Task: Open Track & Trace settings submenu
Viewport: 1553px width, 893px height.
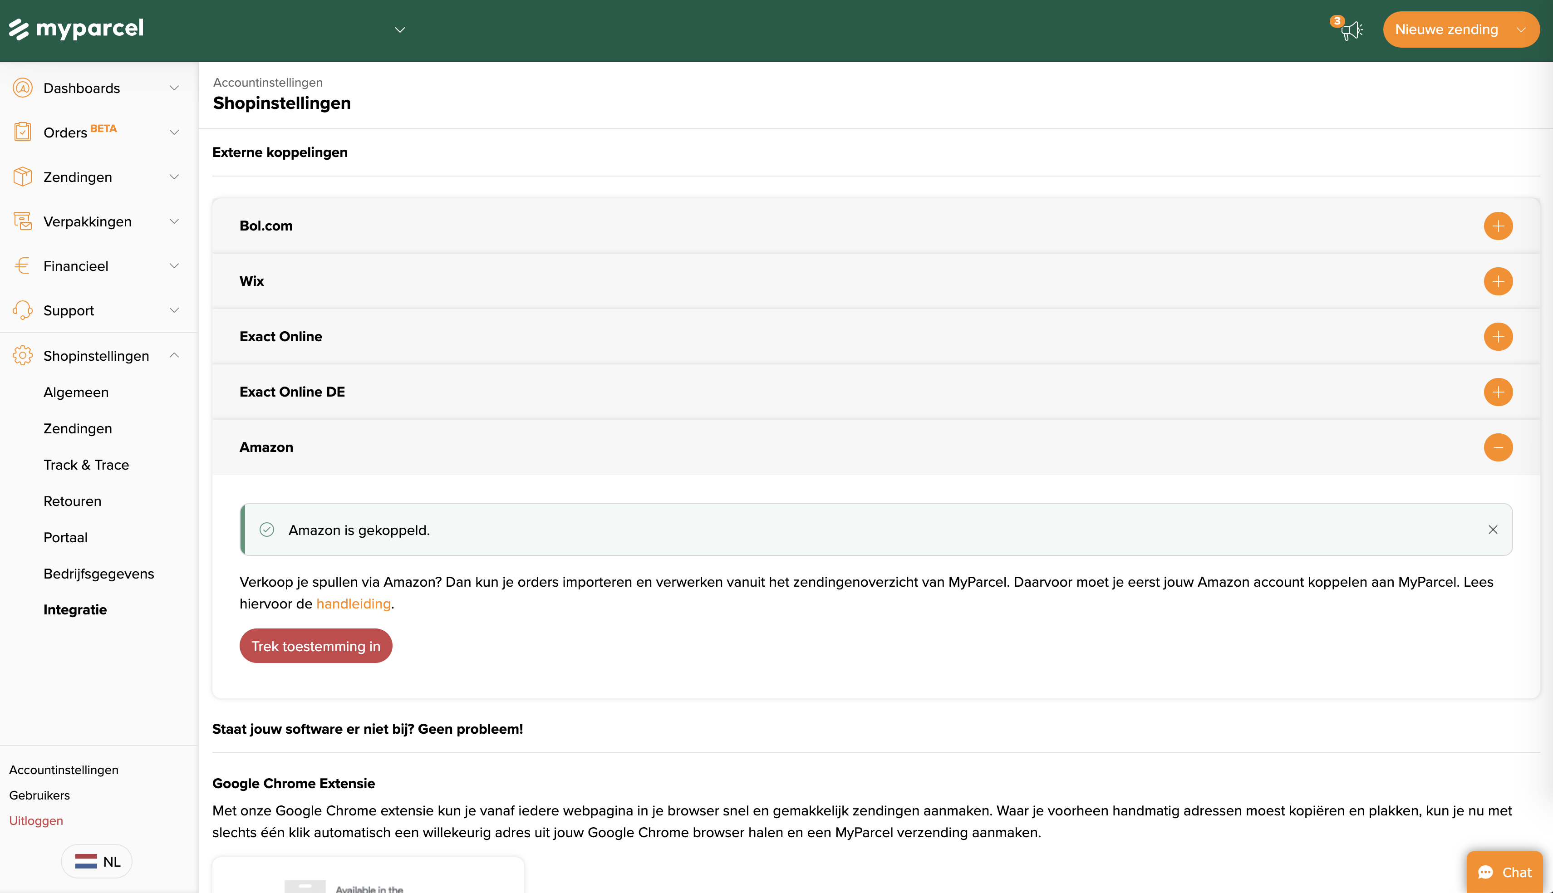Action: tap(86, 465)
